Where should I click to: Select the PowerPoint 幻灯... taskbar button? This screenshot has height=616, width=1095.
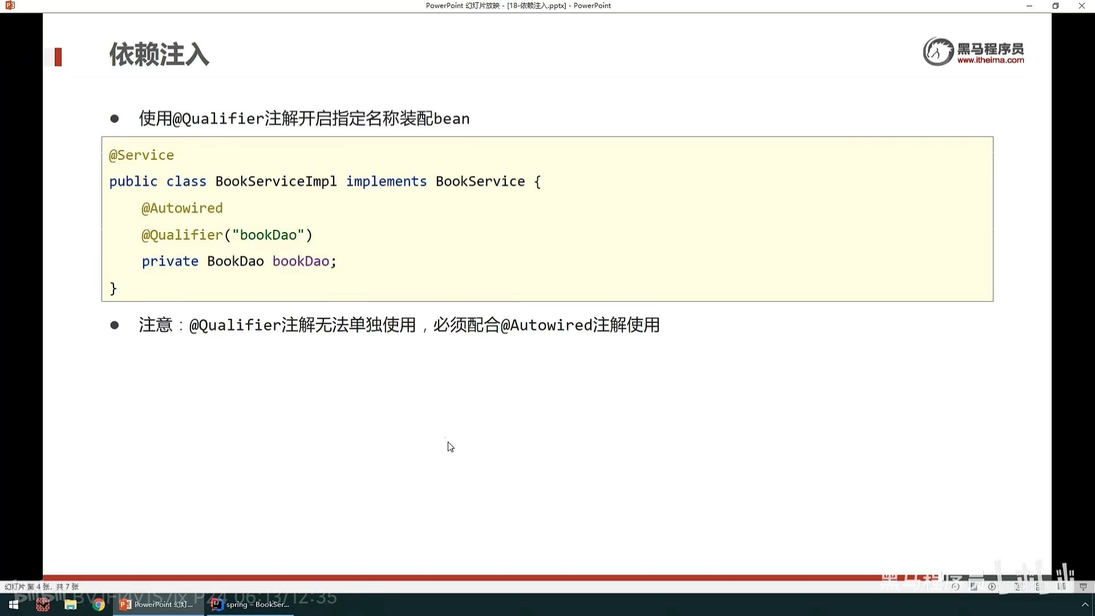[157, 605]
